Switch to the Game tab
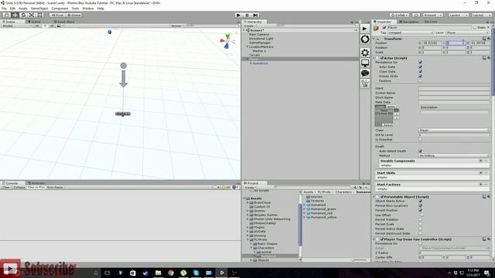Screen dimensions: 495x278 point(34,22)
